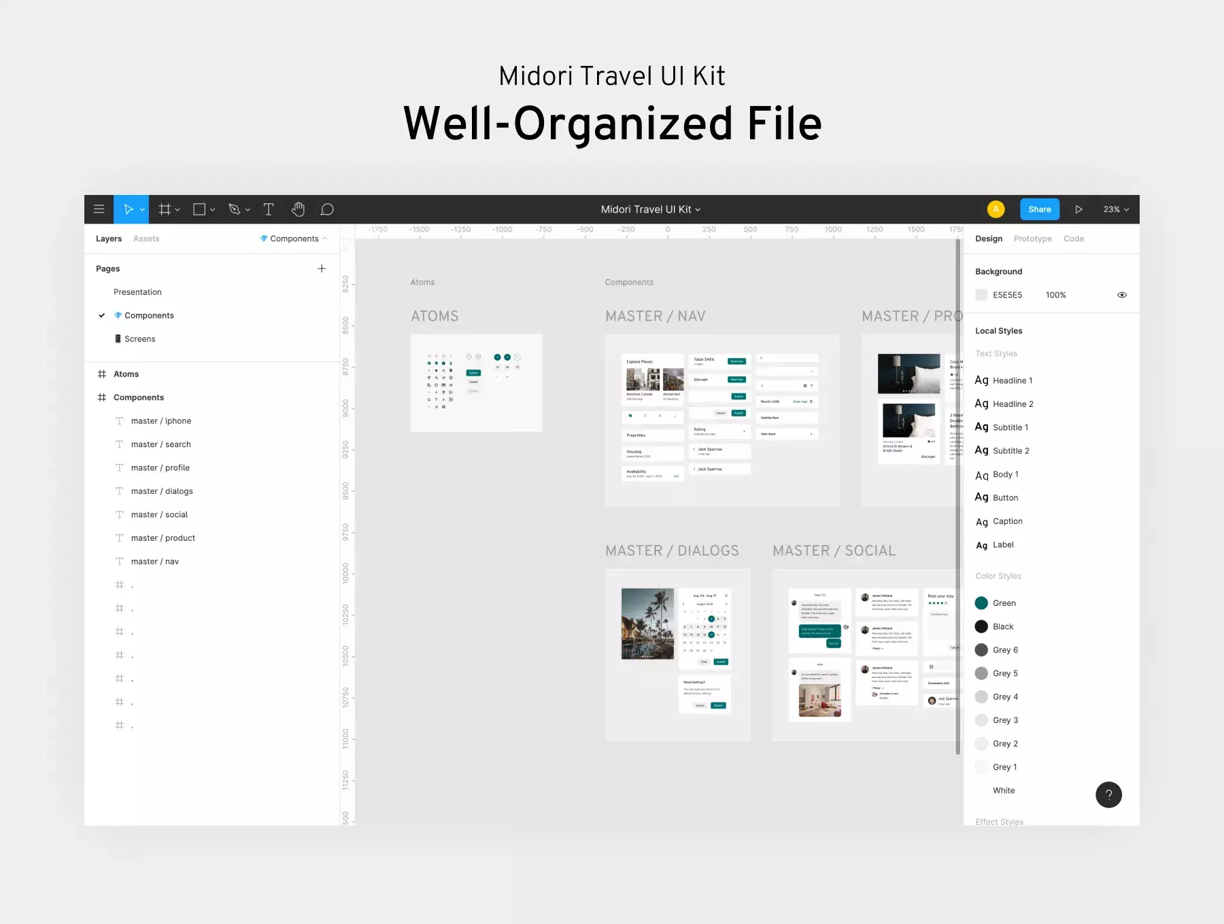Select Subtitle 1 text style
This screenshot has width=1224, height=924.
coord(1002,427)
